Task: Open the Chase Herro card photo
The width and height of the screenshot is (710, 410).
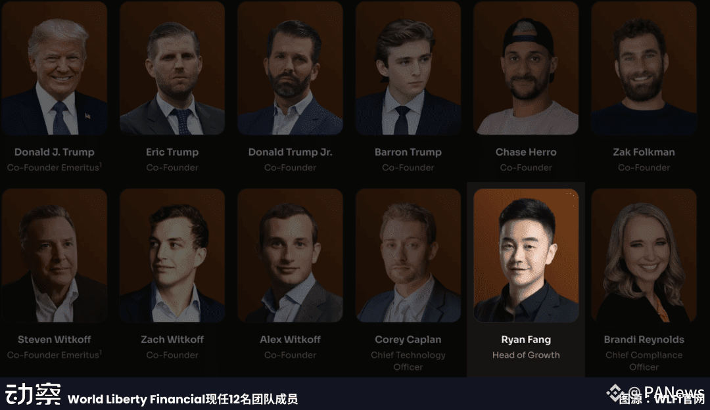Action: tap(526, 68)
